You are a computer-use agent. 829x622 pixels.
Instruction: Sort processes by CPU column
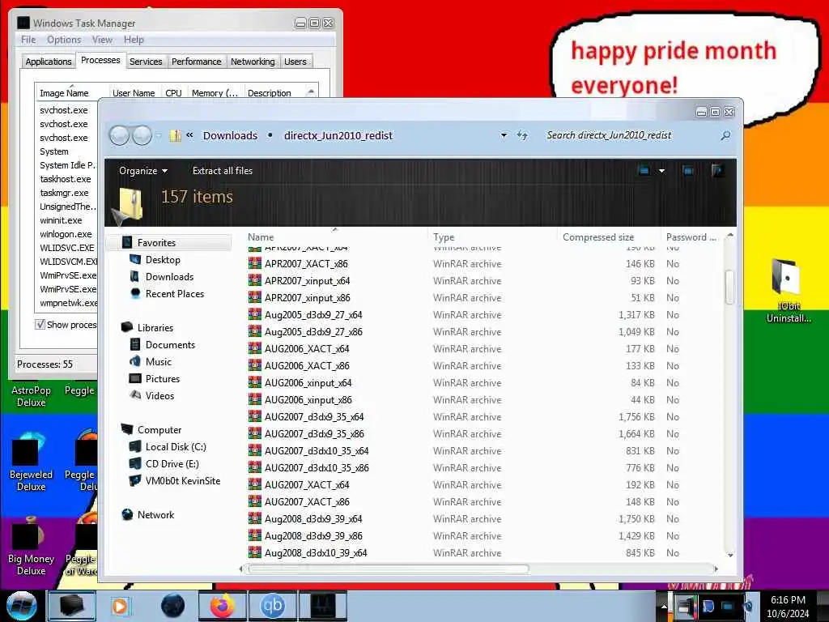[x=173, y=92]
